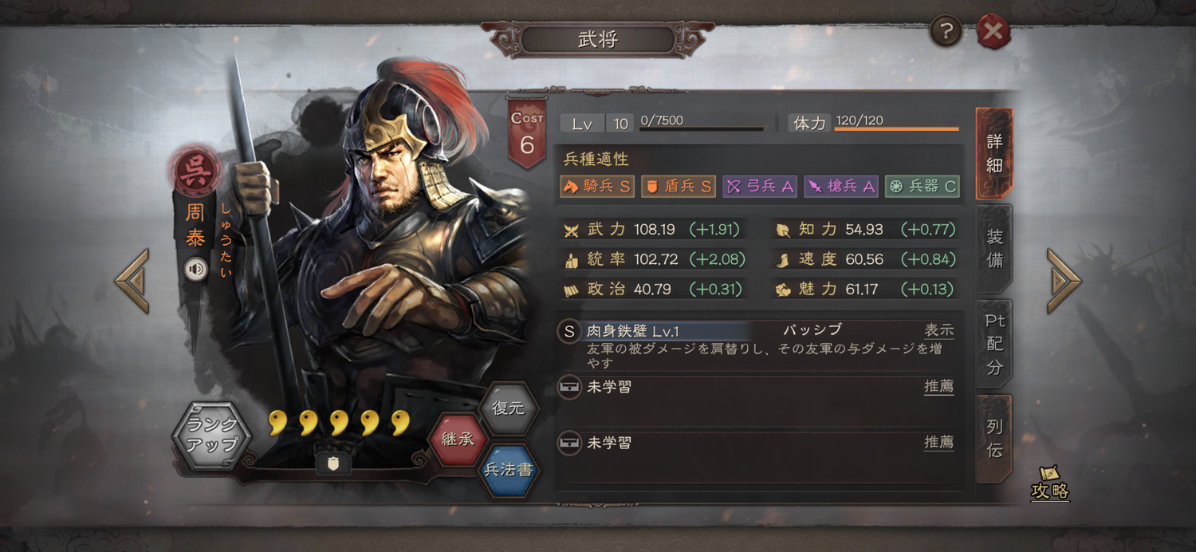Tap the small shield icon below stars
This screenshot has width=1196, height=552.
tap(333, 463)
